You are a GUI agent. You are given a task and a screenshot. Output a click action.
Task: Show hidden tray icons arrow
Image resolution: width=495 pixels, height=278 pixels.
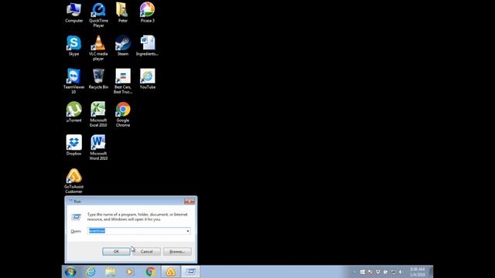[x=354, y=272]
